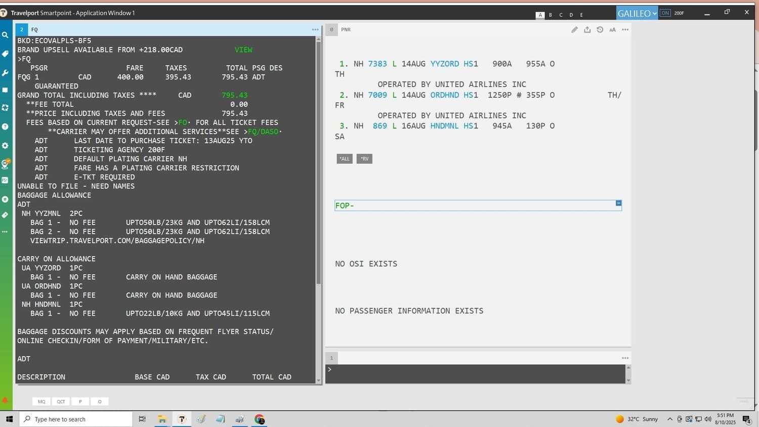Click the ticket icon in the sidebar
Image resolution: width=759 pixels, height=427 pixels.
click(5, 215)
